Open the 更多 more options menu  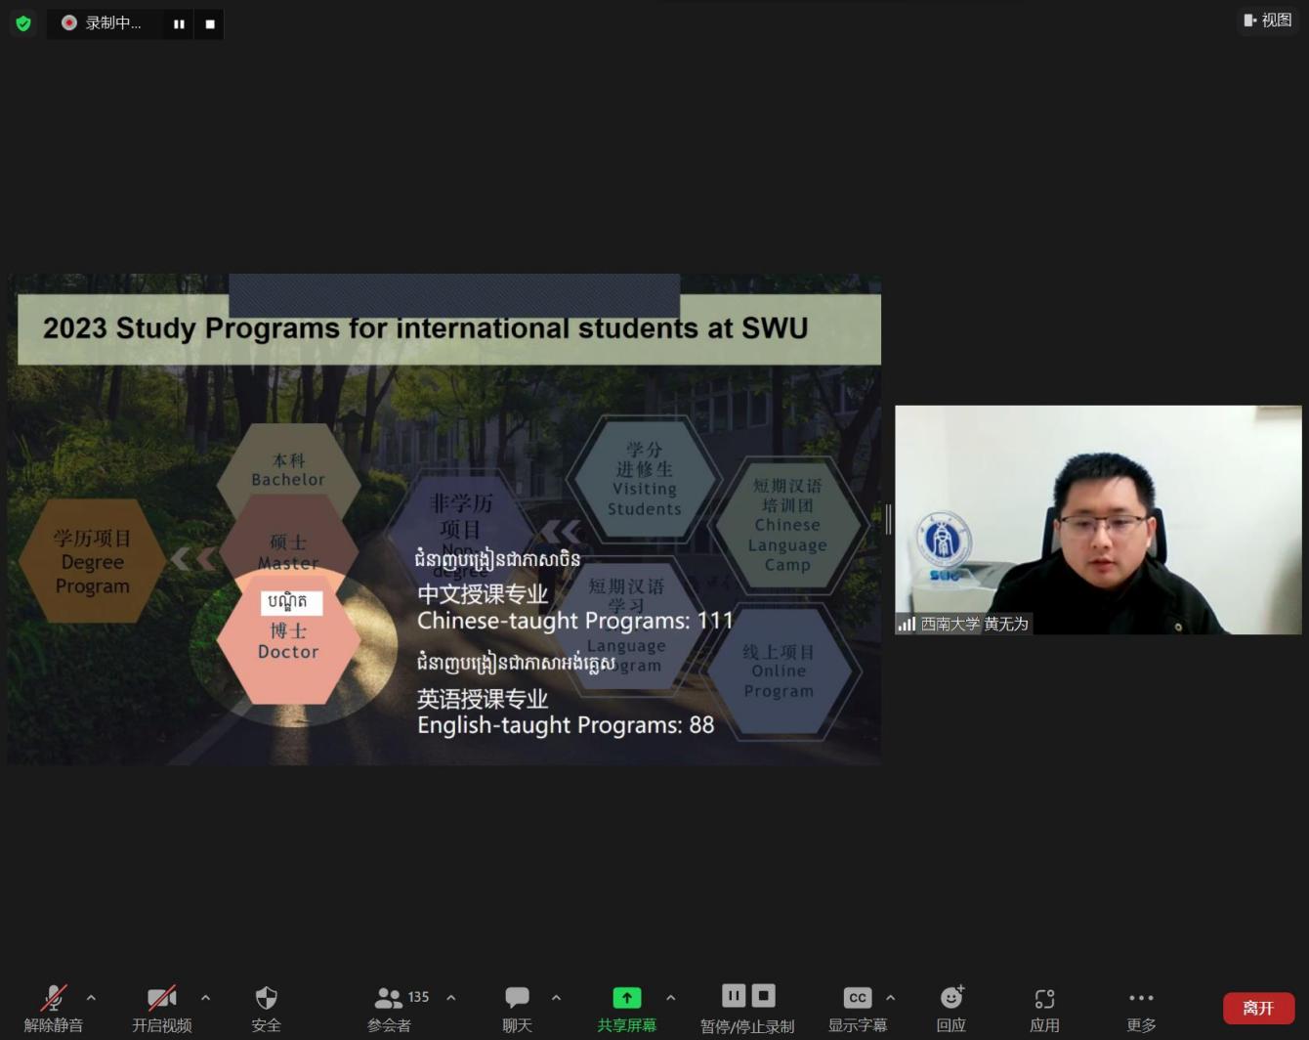point(1141,1008)
